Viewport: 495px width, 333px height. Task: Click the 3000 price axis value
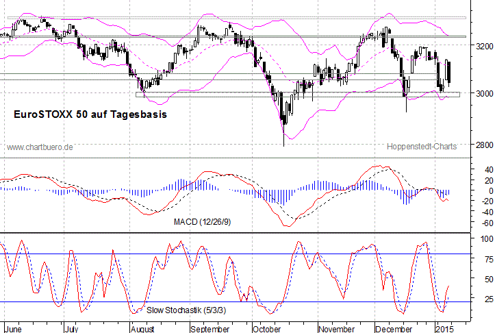(485, 93)
